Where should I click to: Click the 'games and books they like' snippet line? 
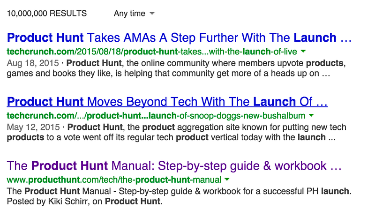coord(168,73)
